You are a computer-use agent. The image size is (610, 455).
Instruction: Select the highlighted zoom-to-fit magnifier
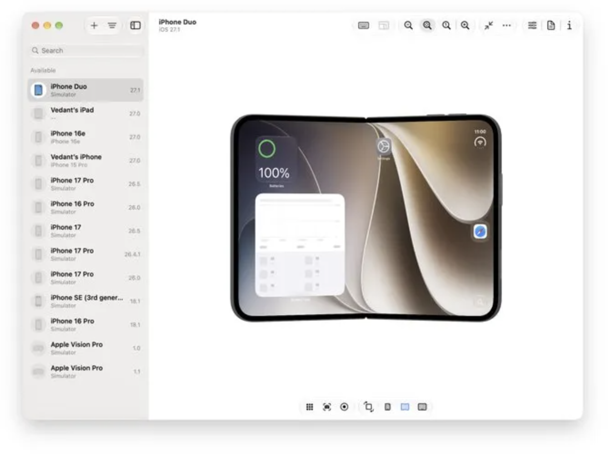pos(427,25)
